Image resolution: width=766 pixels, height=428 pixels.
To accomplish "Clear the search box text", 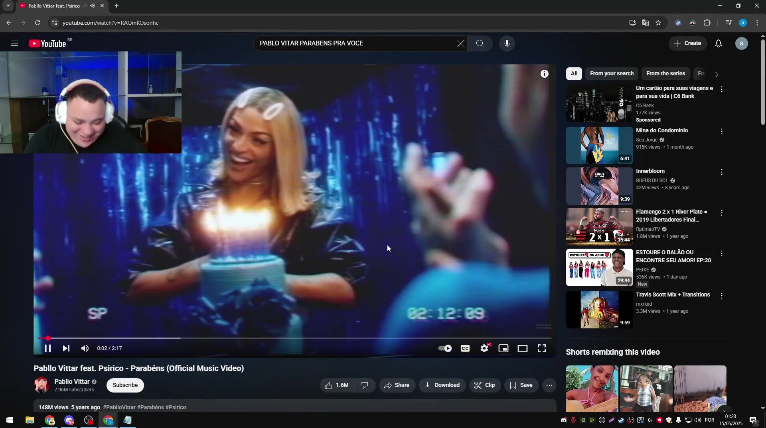I will point(461,43).
